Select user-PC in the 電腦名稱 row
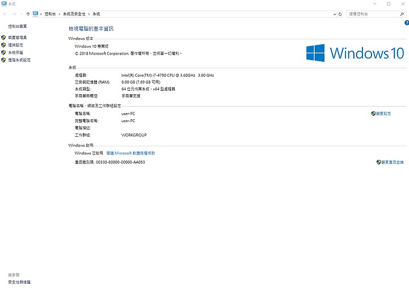 click(128, 114)
